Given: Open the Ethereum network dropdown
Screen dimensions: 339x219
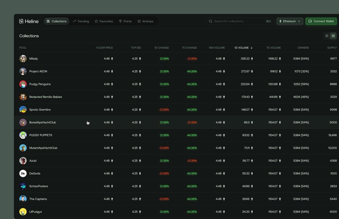Looking at the screenshot, I should [x=289, y=21].
